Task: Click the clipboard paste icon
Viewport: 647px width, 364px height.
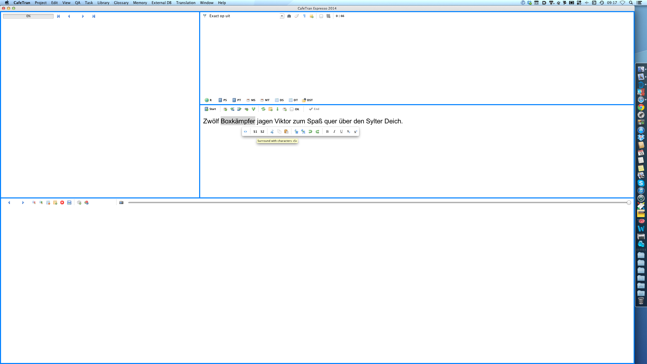Action: point(286,131)
